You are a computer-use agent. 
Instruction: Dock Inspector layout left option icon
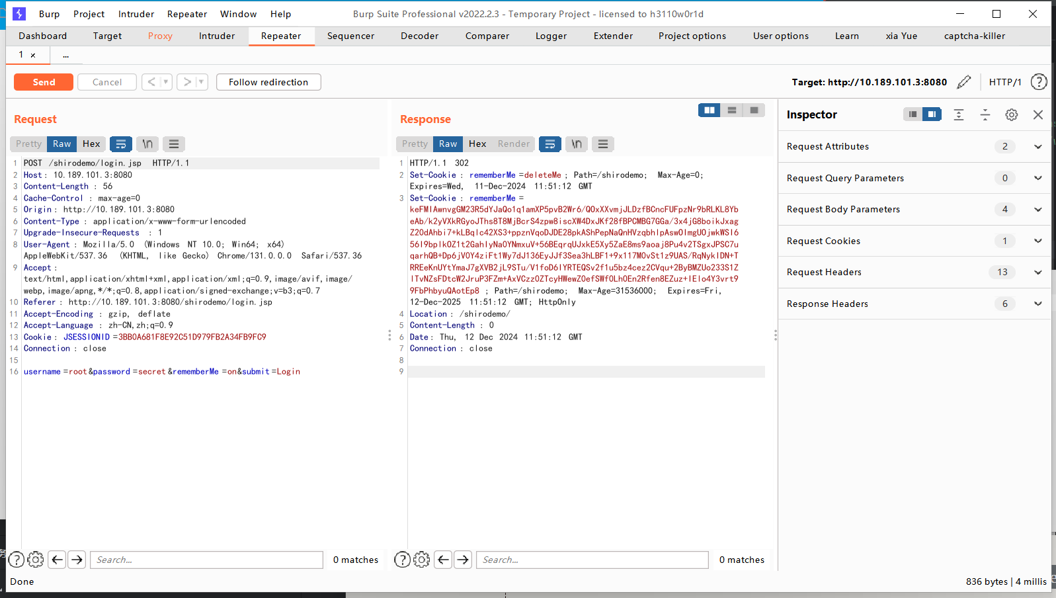pyautogui.click(x=913, y=114)
